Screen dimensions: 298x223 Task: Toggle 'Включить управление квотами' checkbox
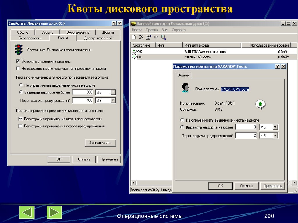(x=18, y=61)
